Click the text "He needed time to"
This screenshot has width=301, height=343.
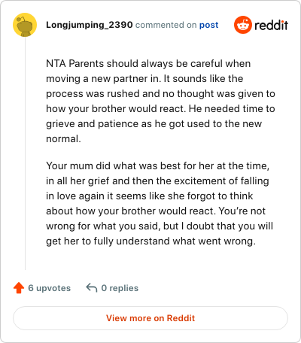232,108
